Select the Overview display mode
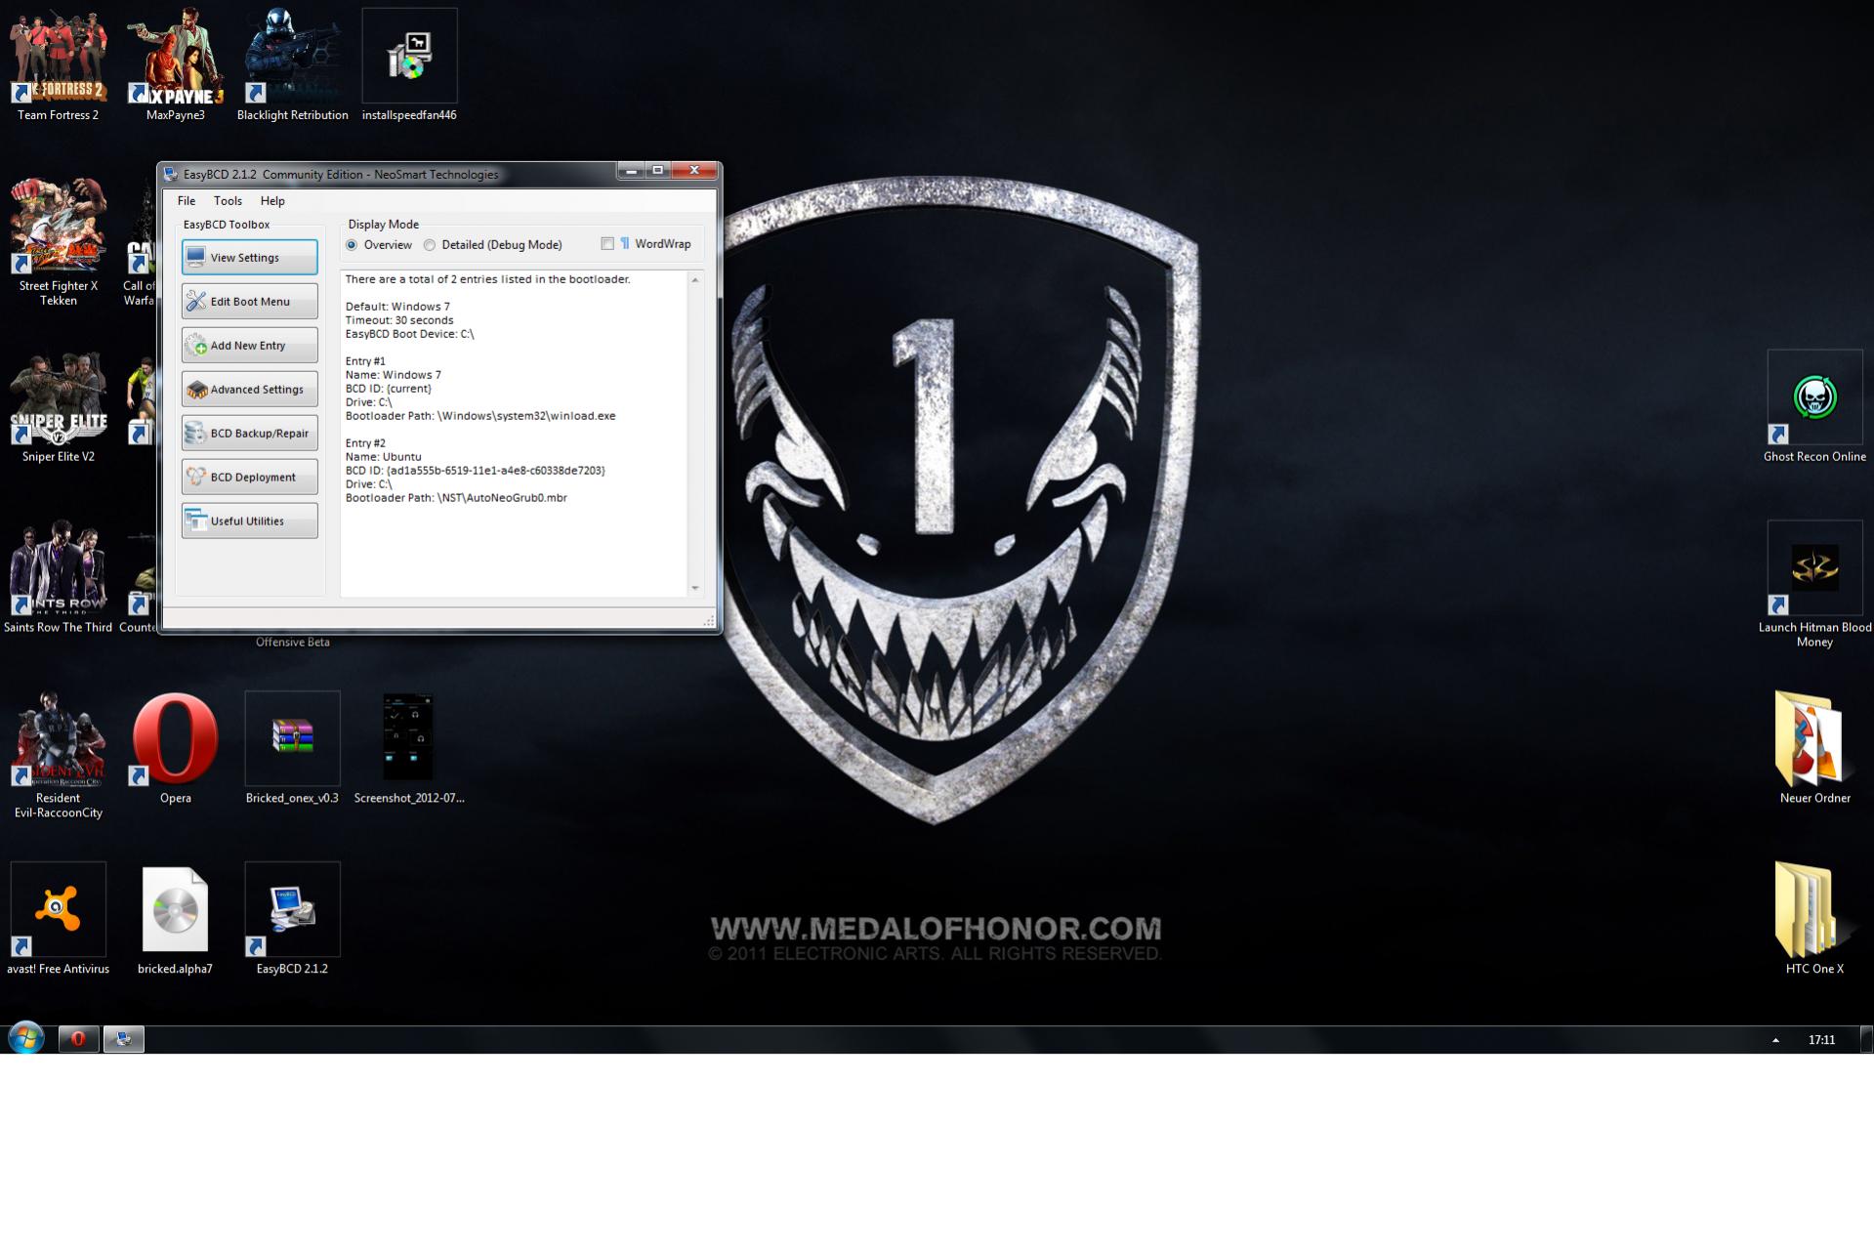 coord(379,245)
